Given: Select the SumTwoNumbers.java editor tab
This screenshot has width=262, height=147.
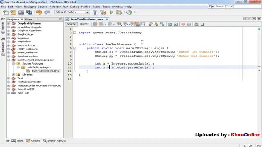Looking at the screenshot, I should (87, 19).
